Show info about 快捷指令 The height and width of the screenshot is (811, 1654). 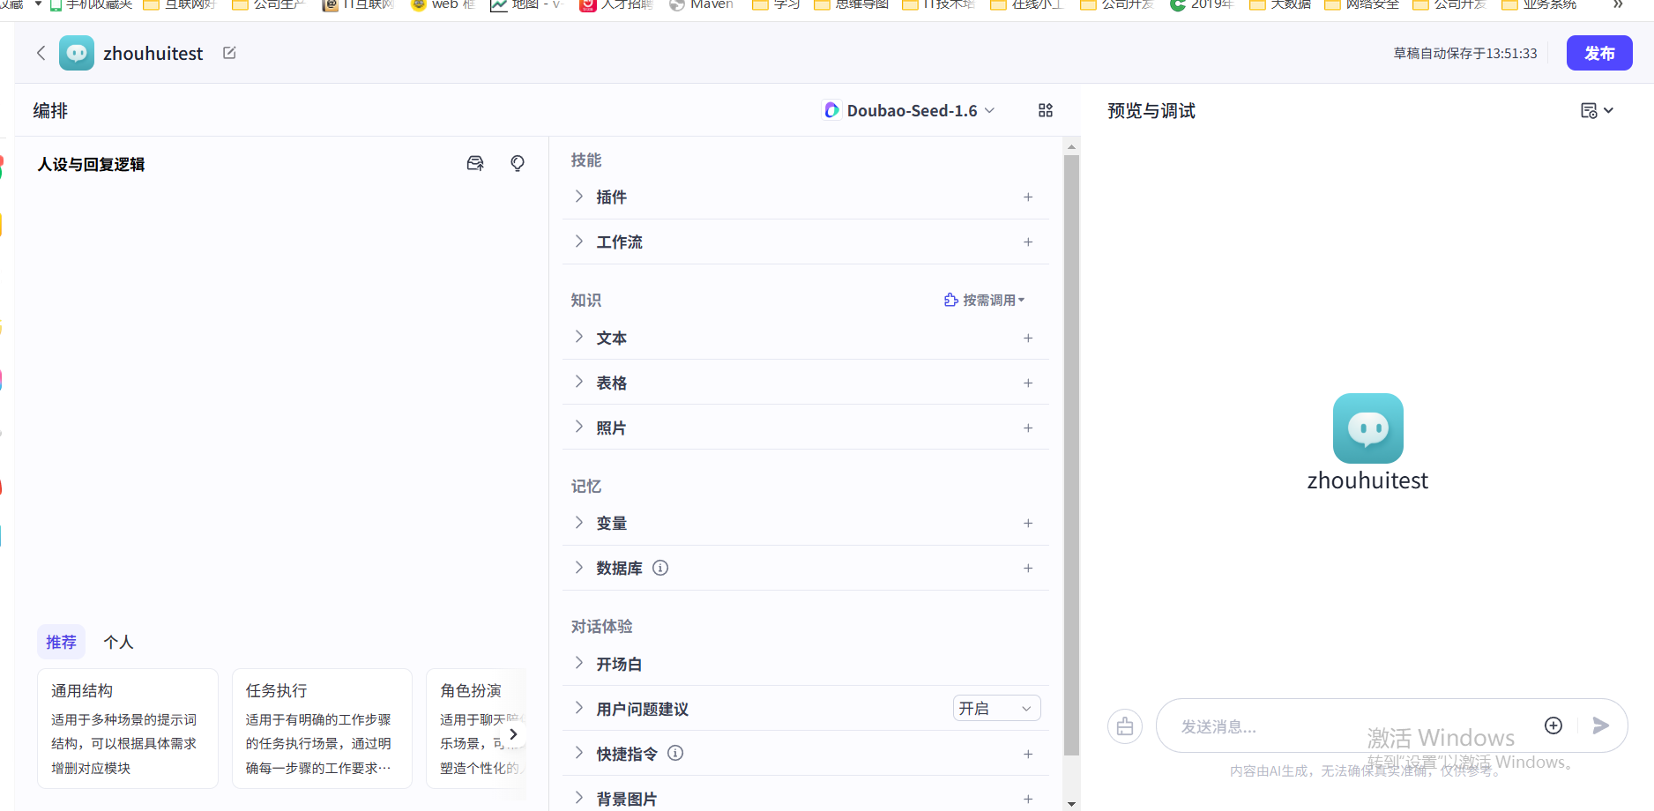click(x=675, y=753)
